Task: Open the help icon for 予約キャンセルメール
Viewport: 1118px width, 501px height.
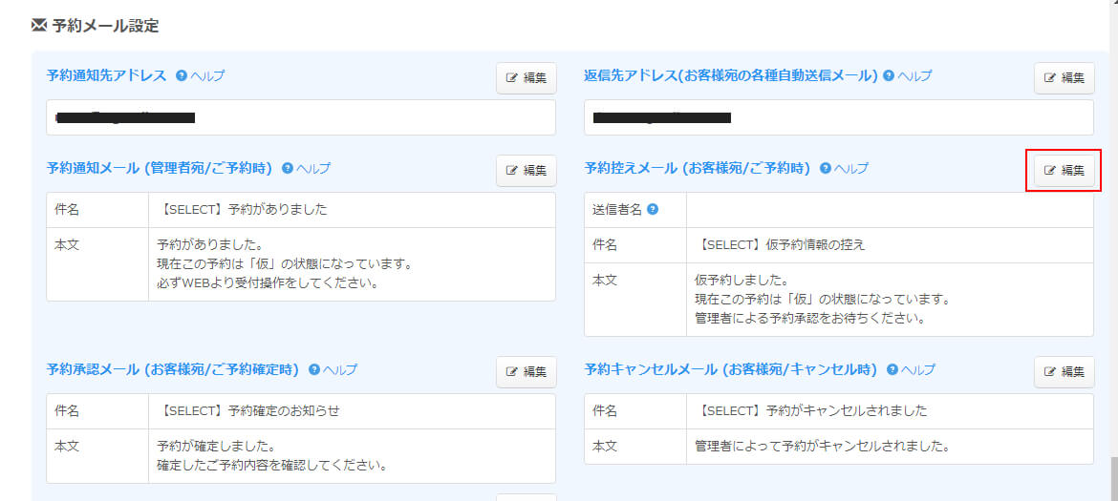Action: (892, 369)
